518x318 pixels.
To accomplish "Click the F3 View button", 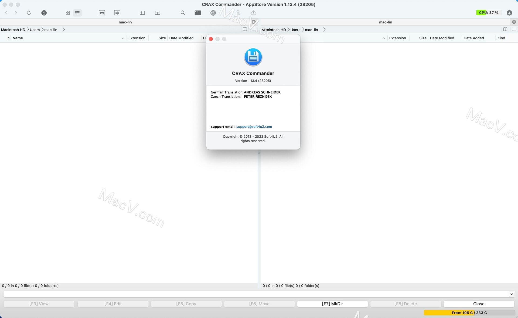I will click(39, 304).
